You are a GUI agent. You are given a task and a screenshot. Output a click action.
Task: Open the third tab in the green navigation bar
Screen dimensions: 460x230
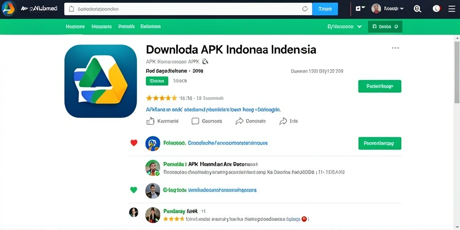point(126,27)
